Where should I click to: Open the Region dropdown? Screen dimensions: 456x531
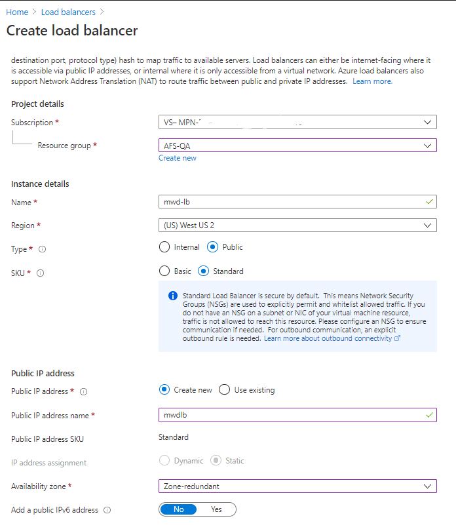tap(297, 226)
